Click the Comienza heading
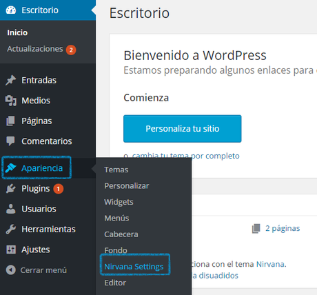The height and width of the screenshot is (295, 317). pyautogui.click(x=146, y=98)
